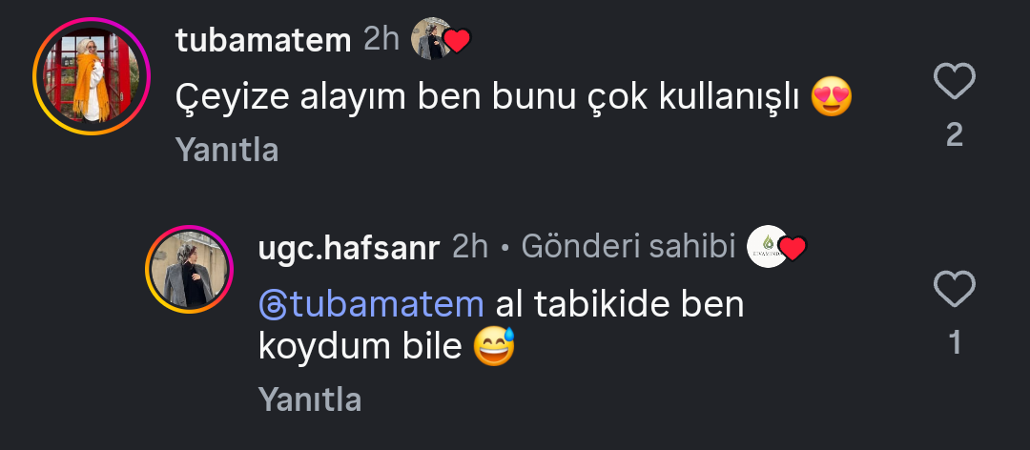
Task: Click the 2h timestamp next to tubamatem
Action: pyautogui.click(x=381, y=40)
